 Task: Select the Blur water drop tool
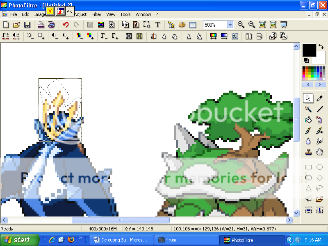click(x=308, y=141)
